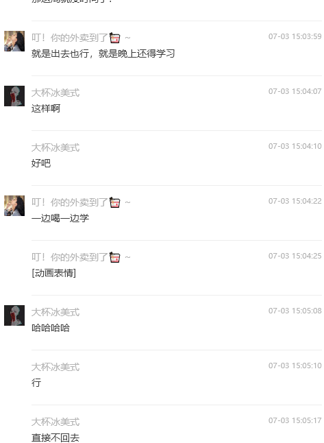The image size is (324, 443).
Task: Click the 哈哈哈哈 message text
Action: coord(51,328)
